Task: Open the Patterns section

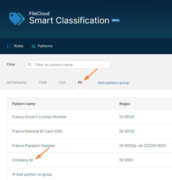Action: coord(45,46)
